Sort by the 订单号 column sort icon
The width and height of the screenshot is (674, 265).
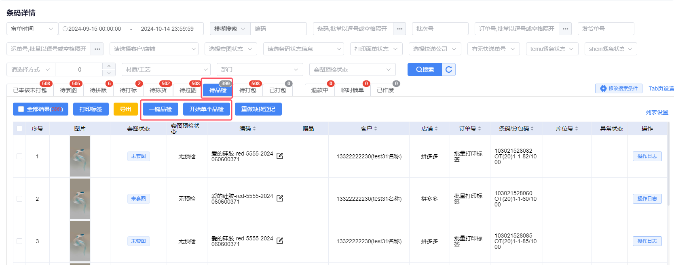click(480, 128)
